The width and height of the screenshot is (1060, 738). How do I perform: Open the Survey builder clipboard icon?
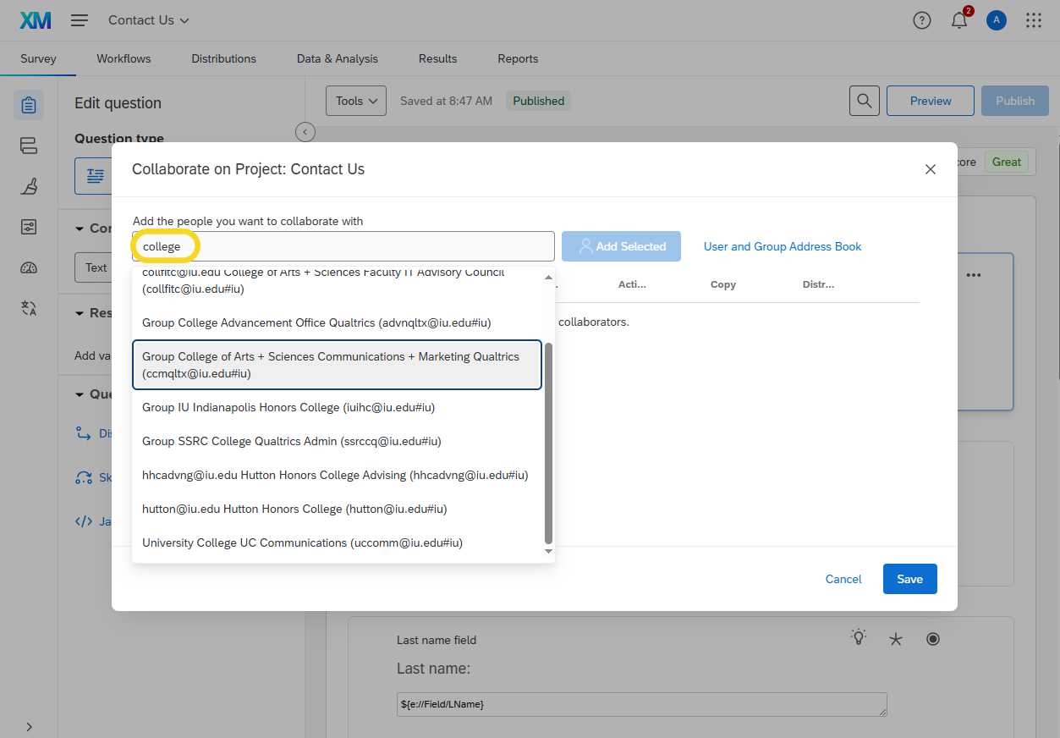(x=29, y=105)
